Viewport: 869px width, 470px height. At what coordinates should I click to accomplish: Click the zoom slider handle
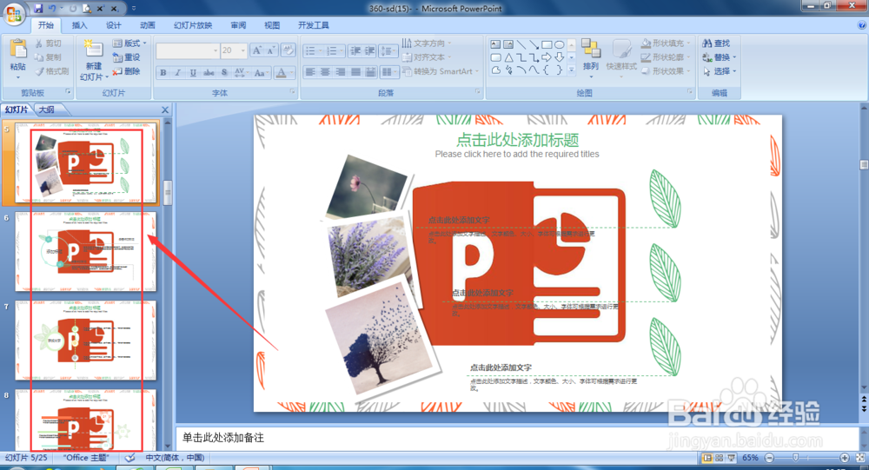pyautogui.click(x=796, y=458)
